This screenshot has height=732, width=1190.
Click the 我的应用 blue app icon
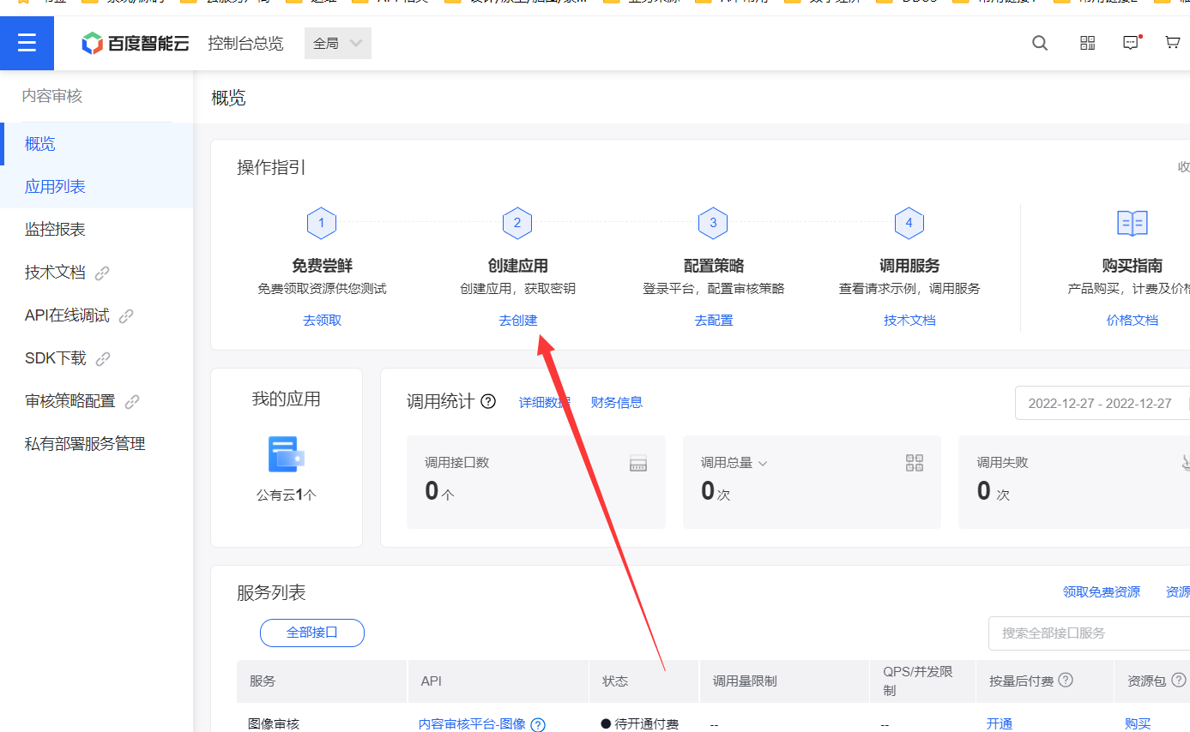pos(287,454)
